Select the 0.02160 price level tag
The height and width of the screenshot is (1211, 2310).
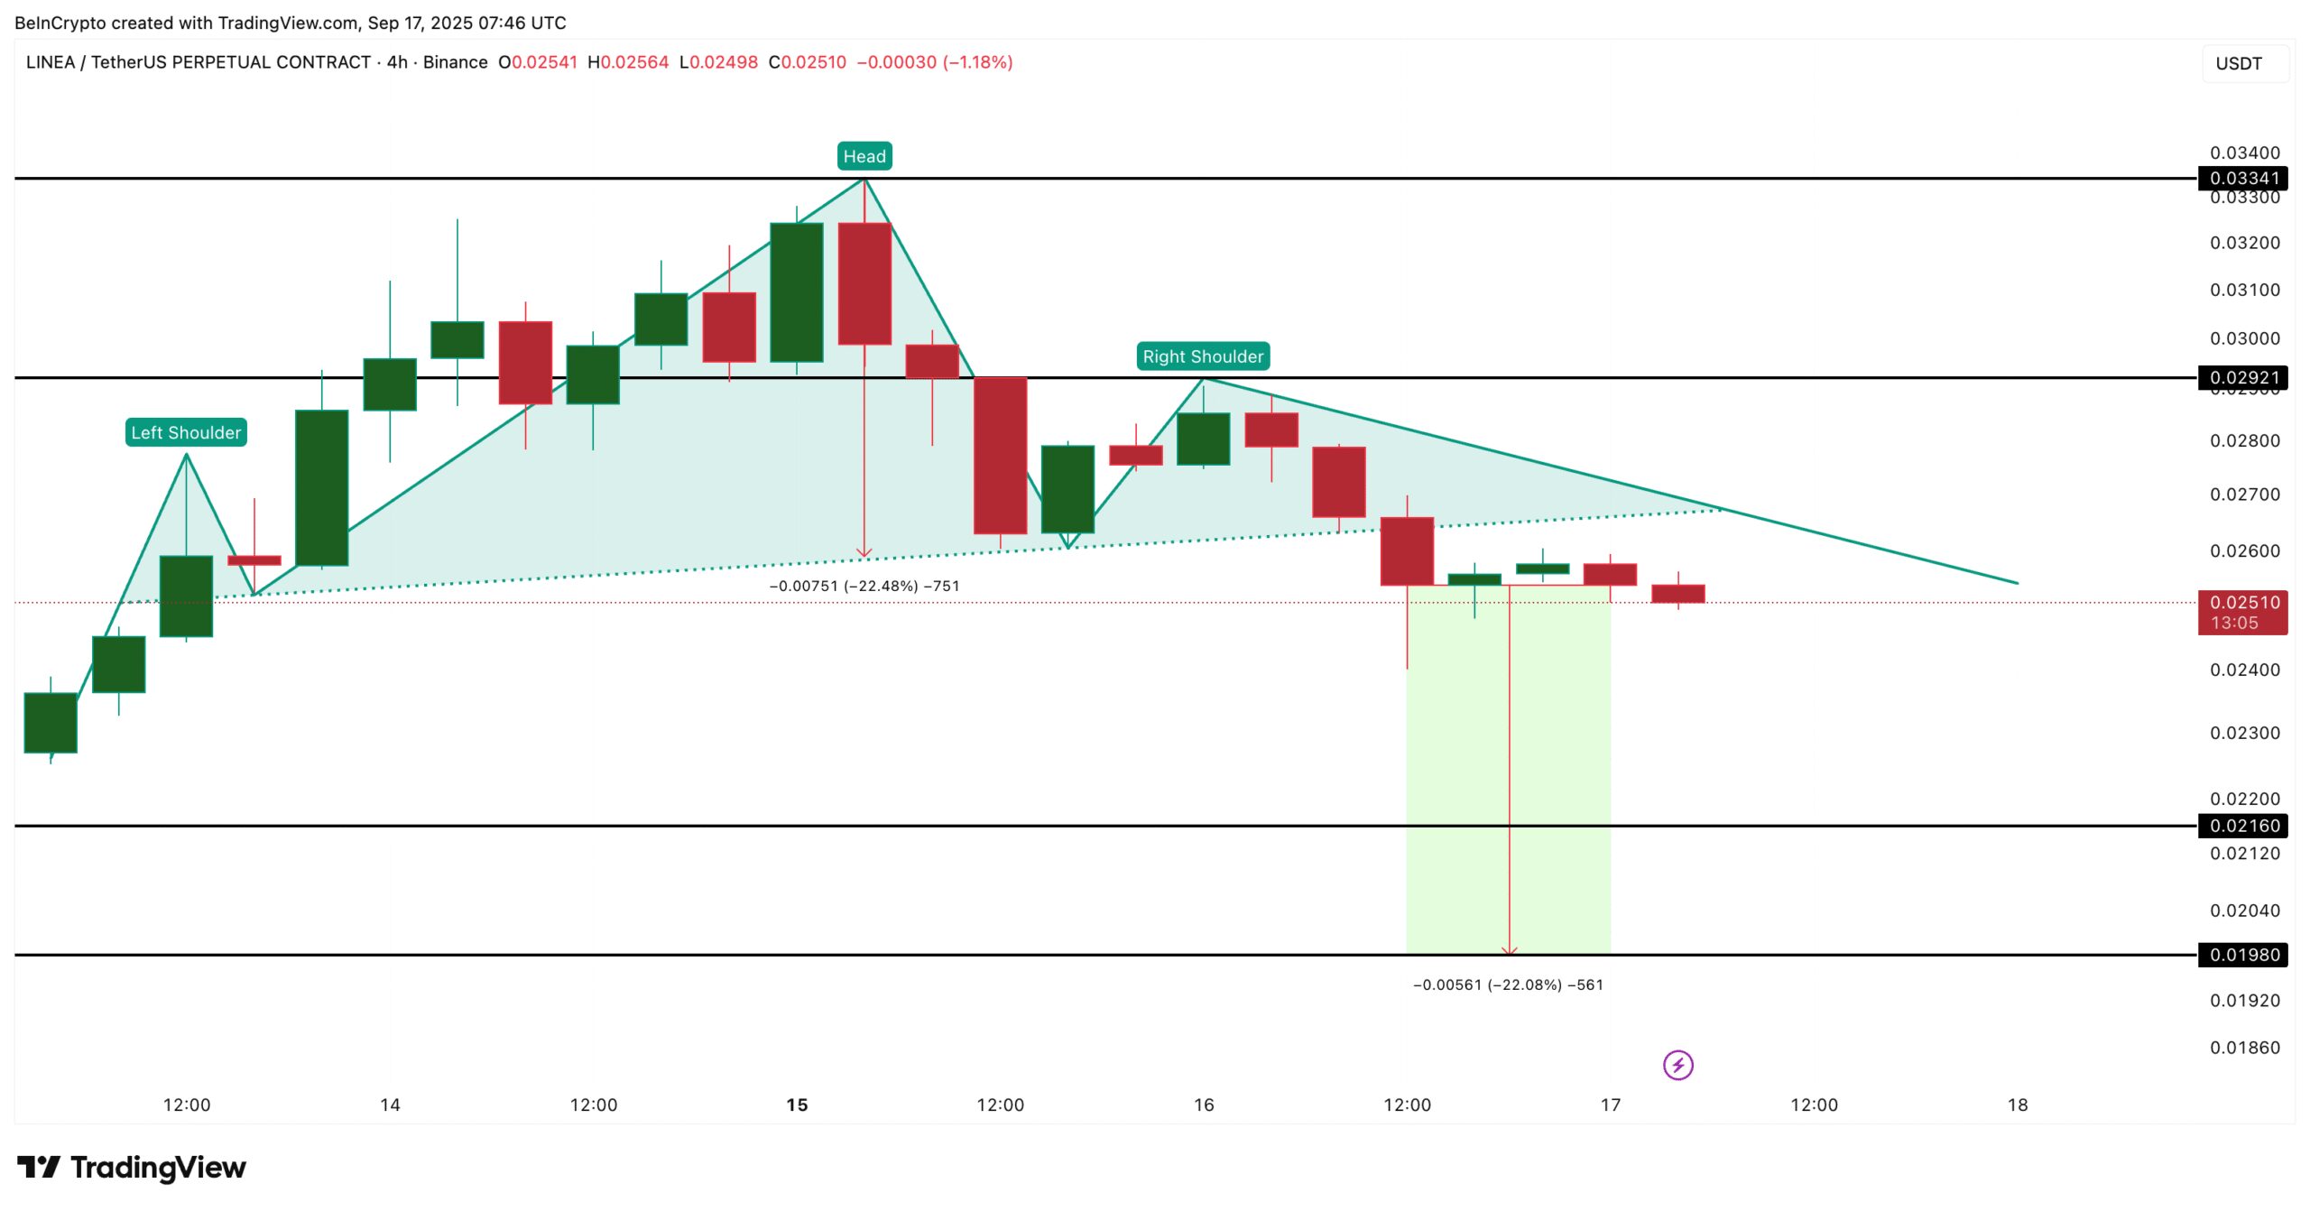click(x=2242, y=826)
